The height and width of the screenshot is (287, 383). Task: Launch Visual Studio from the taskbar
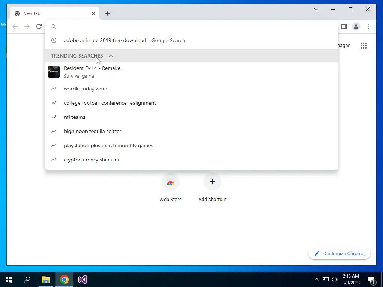tap(83, 280)
